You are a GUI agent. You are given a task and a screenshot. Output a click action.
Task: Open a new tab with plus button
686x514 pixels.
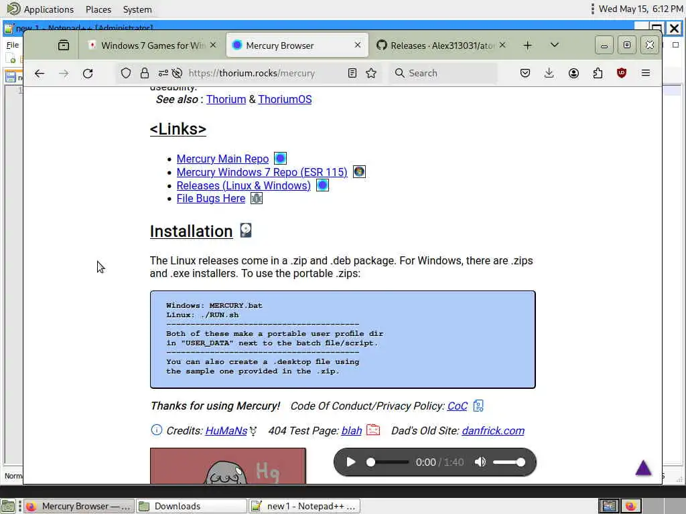pyautogui.click(x=527, y=46)
